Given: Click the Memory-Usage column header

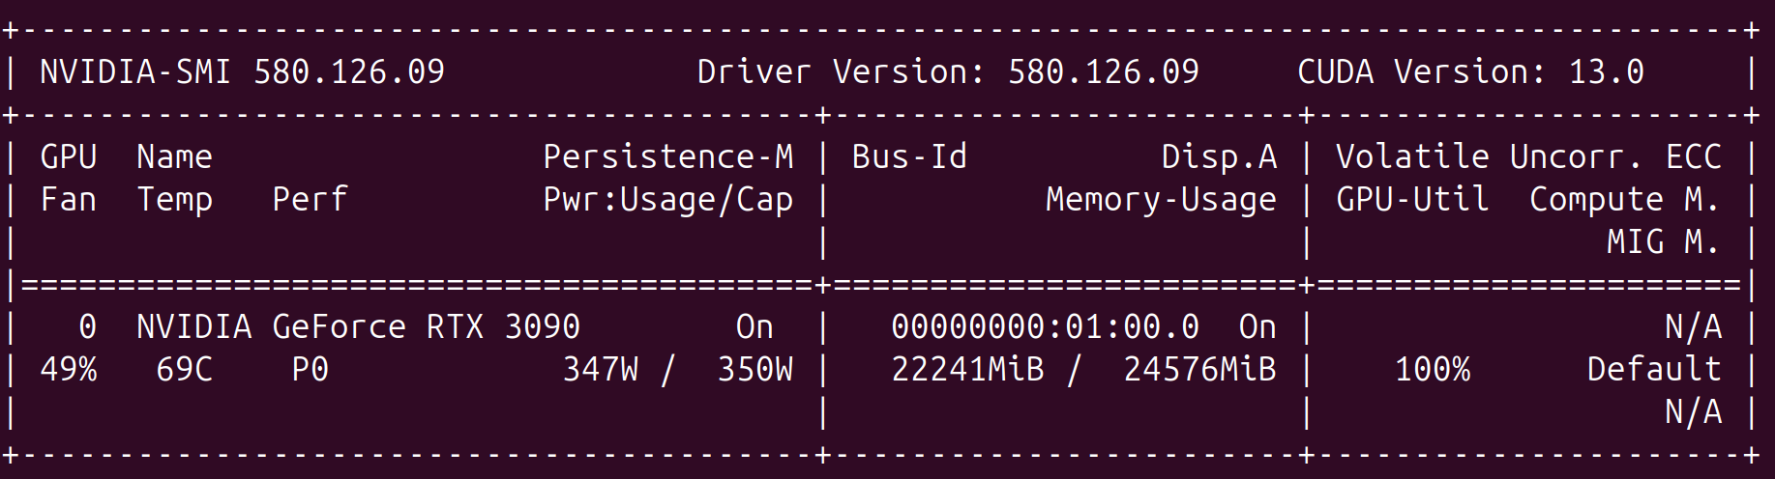Looking at the screenshot, I should 1161,200.
